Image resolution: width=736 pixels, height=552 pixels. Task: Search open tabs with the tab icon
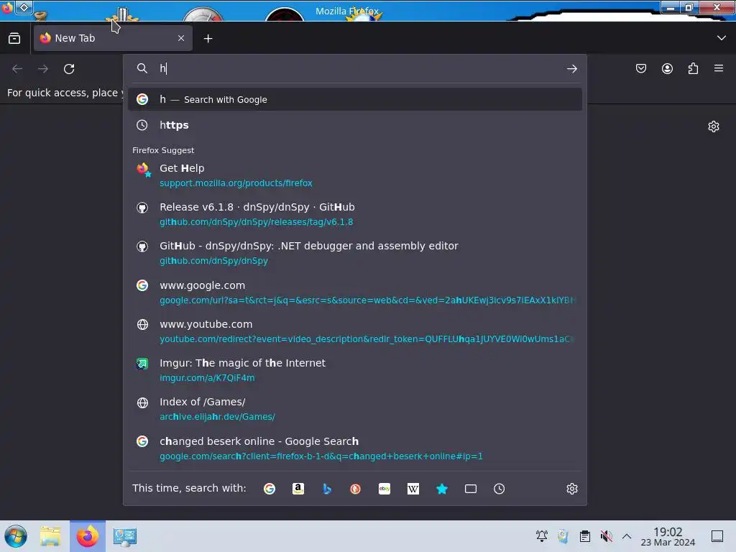pyautogui.click(x=470, y=489)
